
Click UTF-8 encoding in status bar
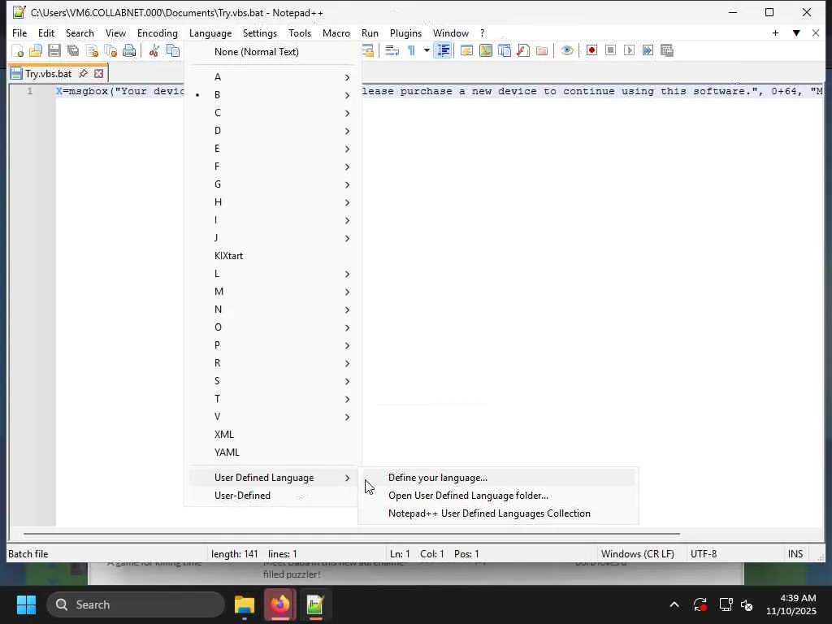pyautogui.click(x=704, y=554)
